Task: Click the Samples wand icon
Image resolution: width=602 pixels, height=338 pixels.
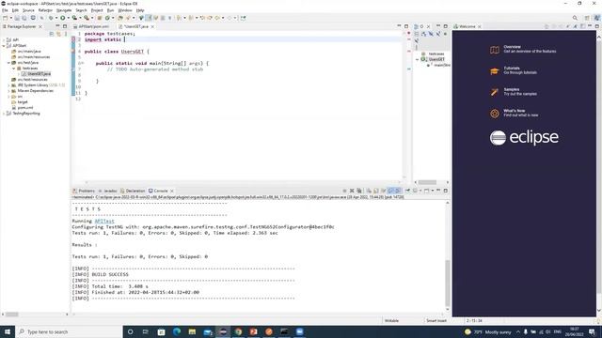Action: (495, 92)
